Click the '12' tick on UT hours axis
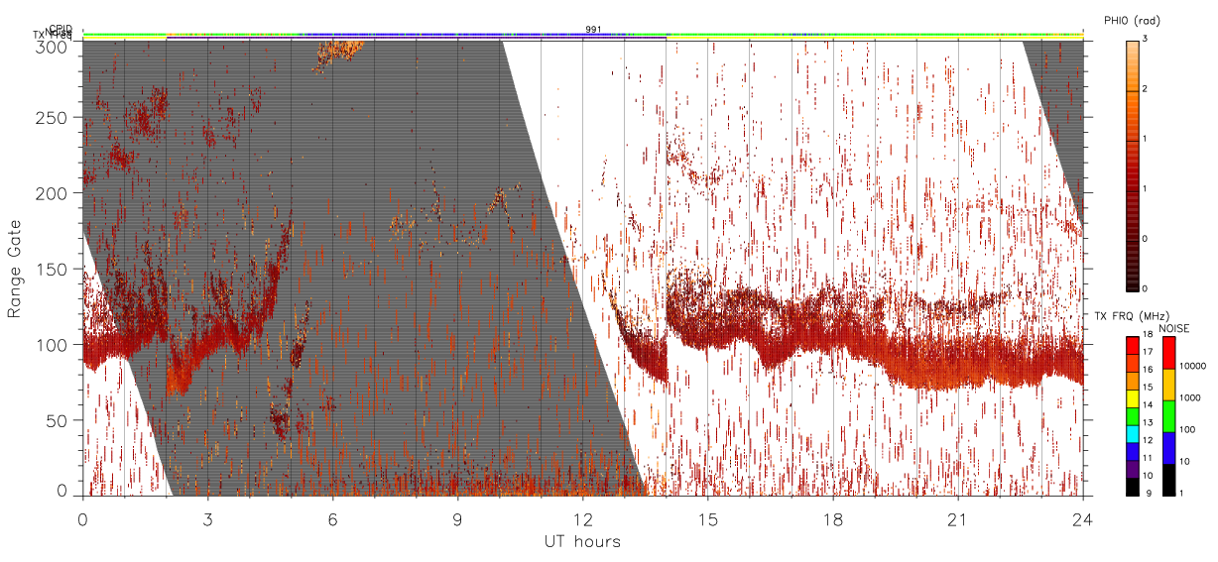The height and width of the screenshot is (562, 1218). pyautogui.click(x=583, y=518)
